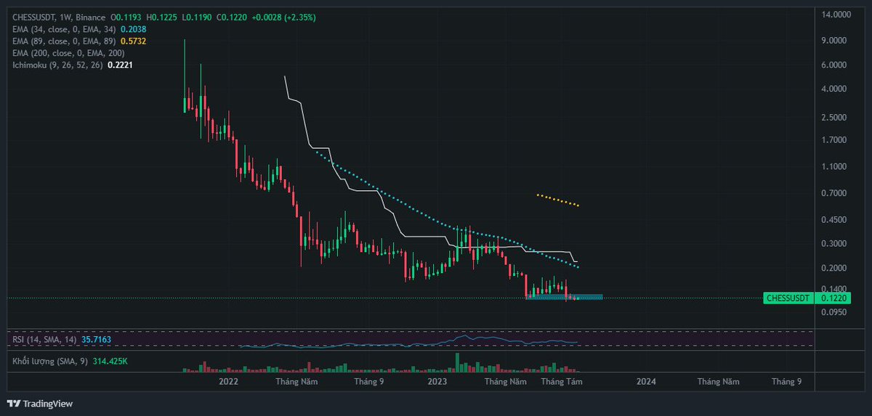872x416 pixels.
Task: Select the Khối lượng (SMA, 9) legend
Action: [x=49, y=361]
